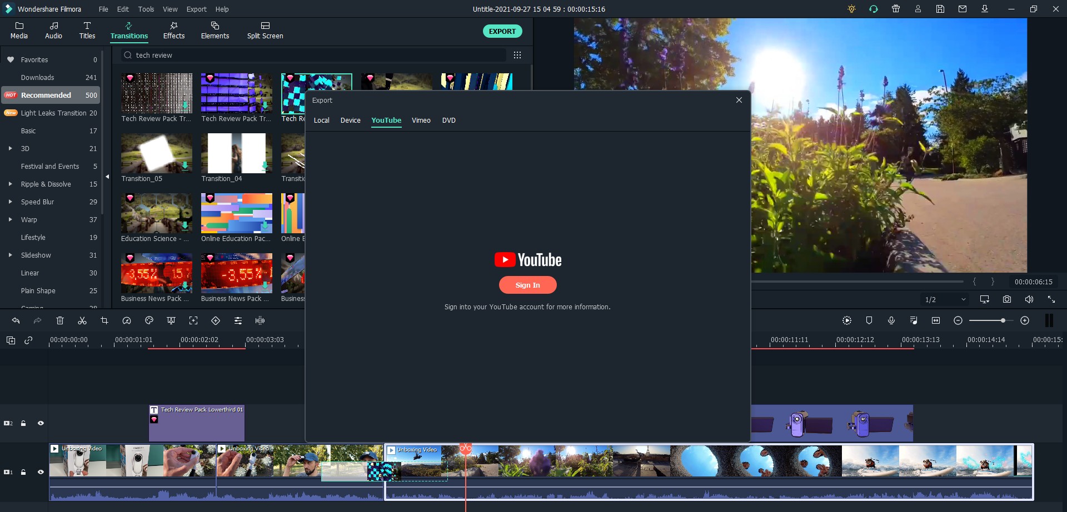Viewport: 1067px width, 512px height.
Task: Adjust the timeline zoom slider handle
Action: point(1003,320)
